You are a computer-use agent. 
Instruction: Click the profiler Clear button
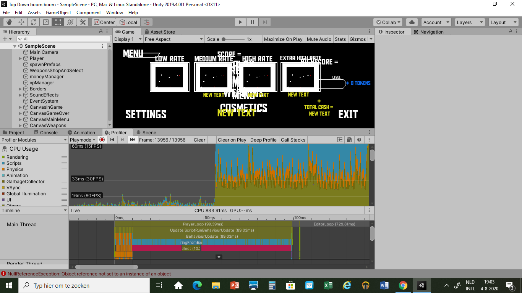(199, 140)
